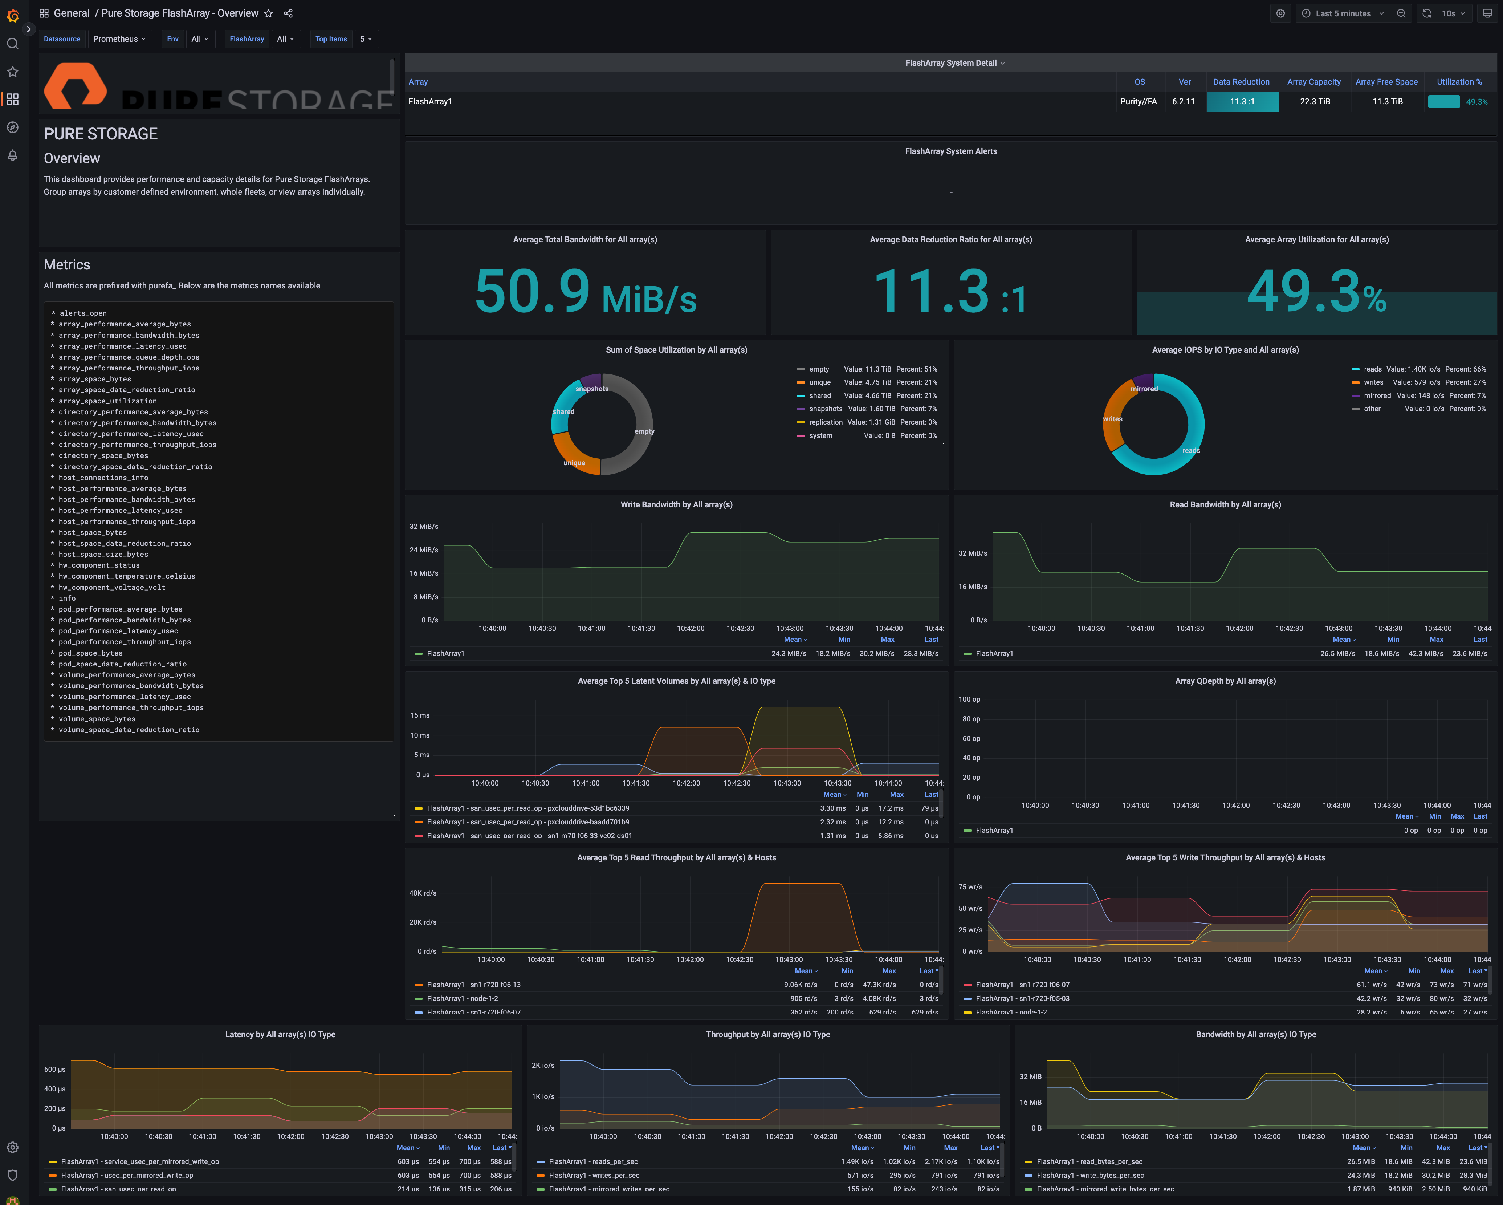Open the Top Items 5 dropdown
The height and width of the screenshot is (1205, 1503).
pos(366,39)
